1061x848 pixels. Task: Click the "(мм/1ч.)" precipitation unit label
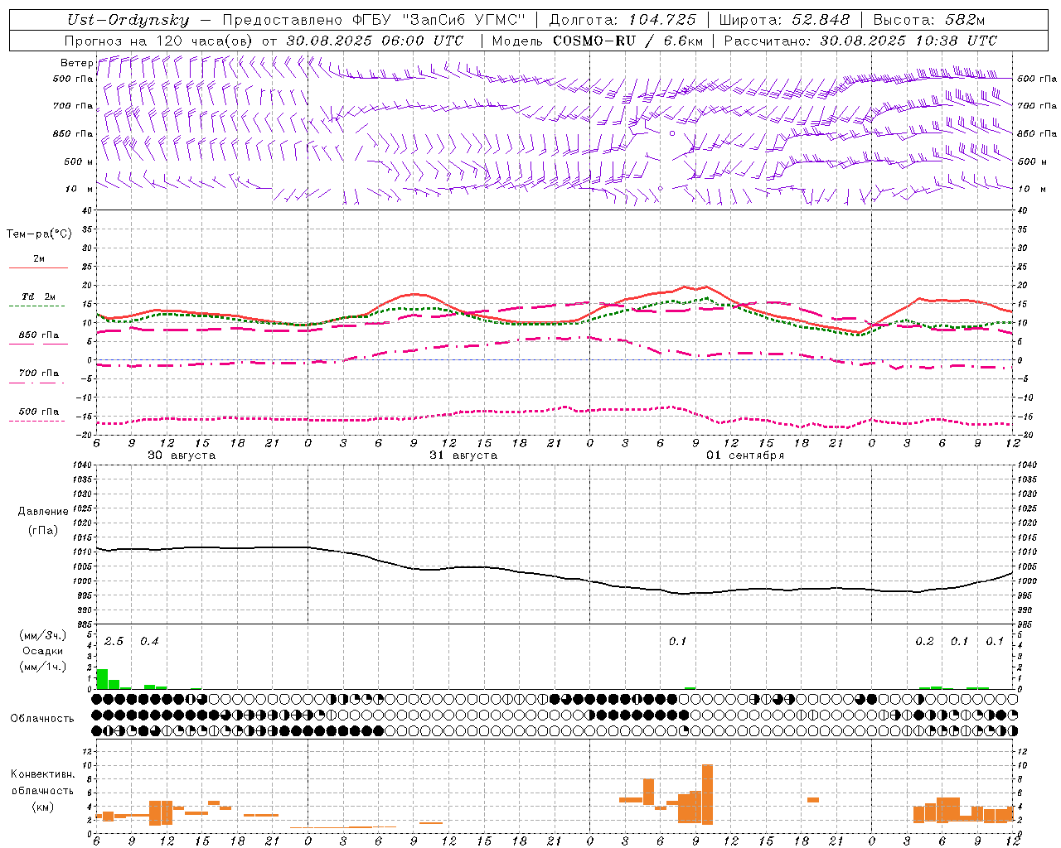(43, 667)
